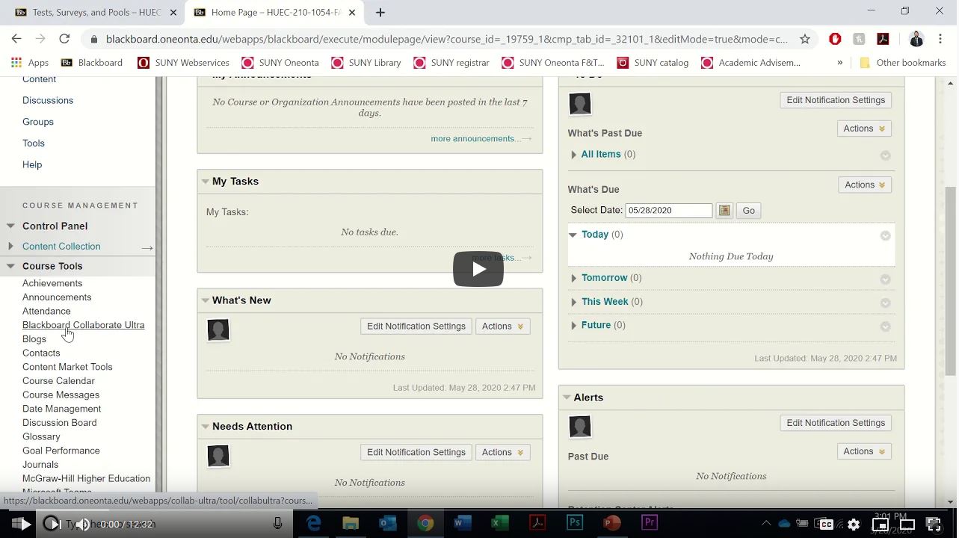Open the Adobe Acrobat browser extension

[x=883, y=39]
